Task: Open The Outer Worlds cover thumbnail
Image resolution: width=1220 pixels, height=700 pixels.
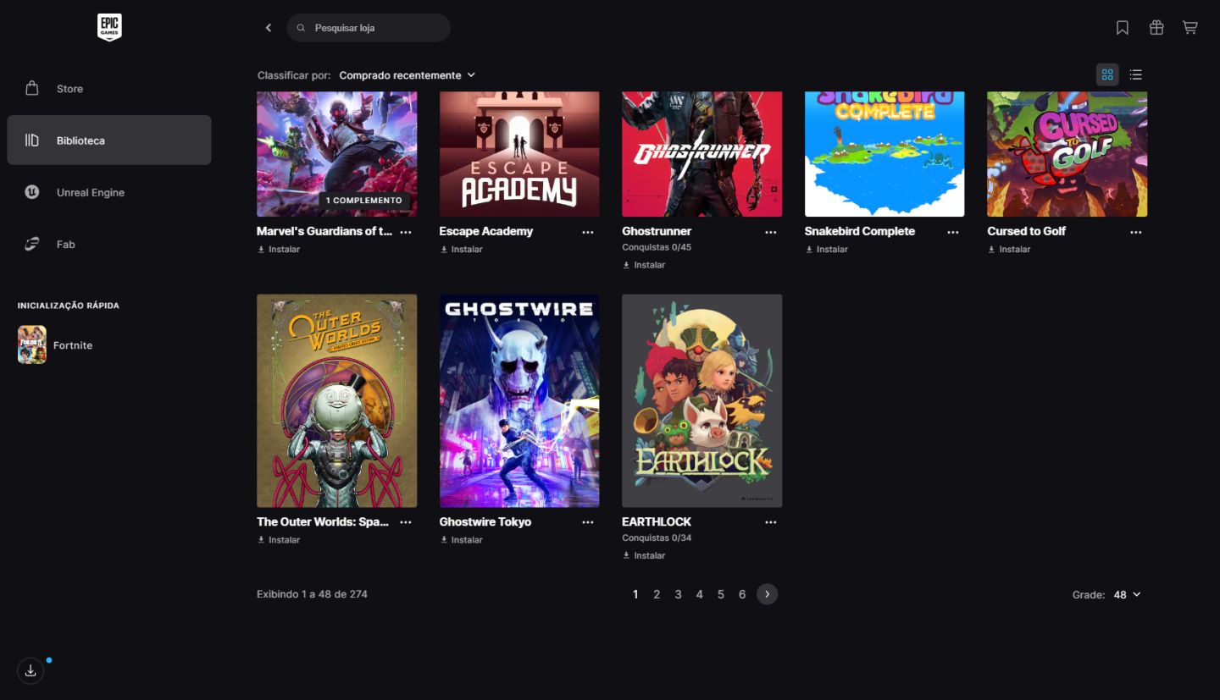Action: coord(337,401)
